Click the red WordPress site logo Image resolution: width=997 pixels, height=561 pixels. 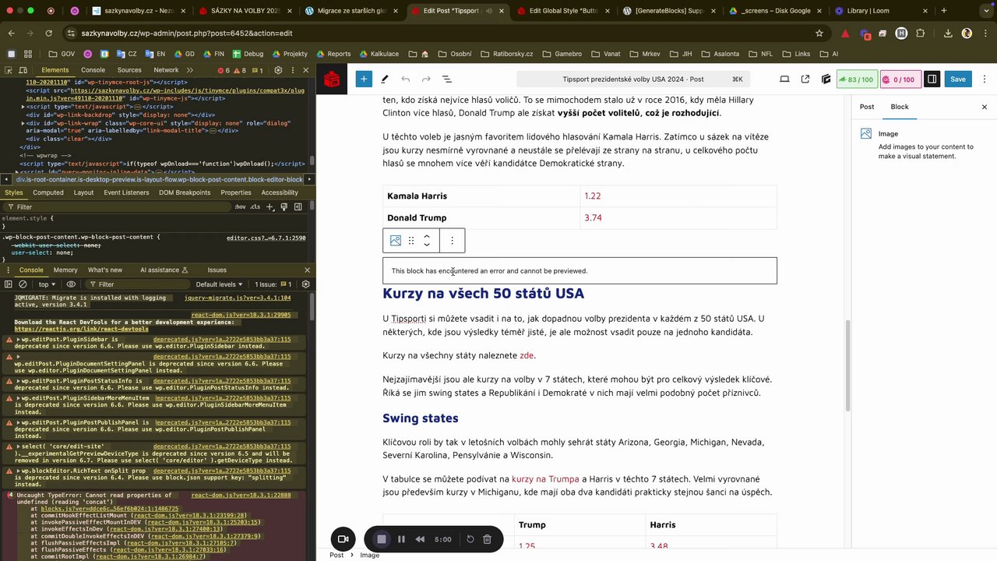333,79
